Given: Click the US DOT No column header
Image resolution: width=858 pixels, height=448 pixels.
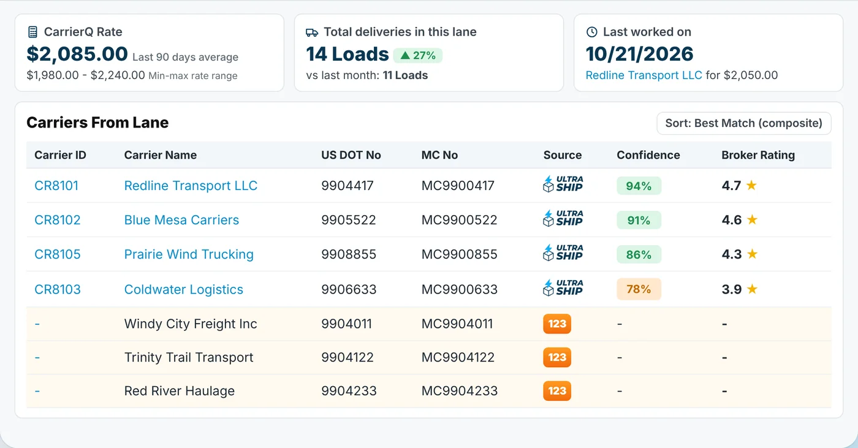Looking at the screenshot, I should tap(351, 155).
